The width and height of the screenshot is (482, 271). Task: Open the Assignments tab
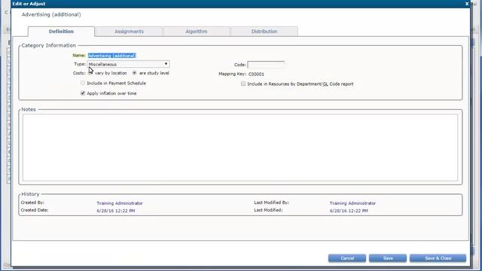click(129, 32)
